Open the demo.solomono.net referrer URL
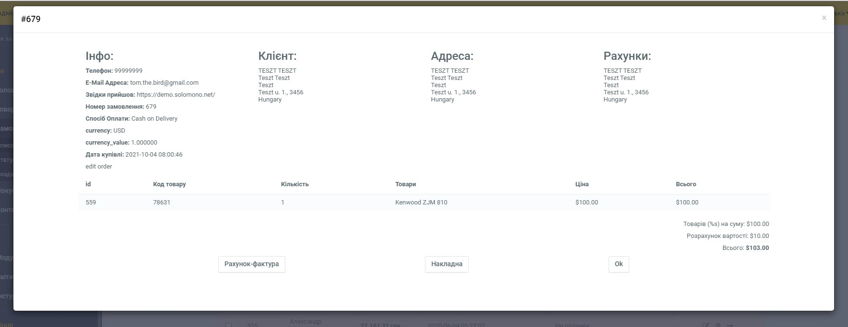 click(x=176, y=95)
